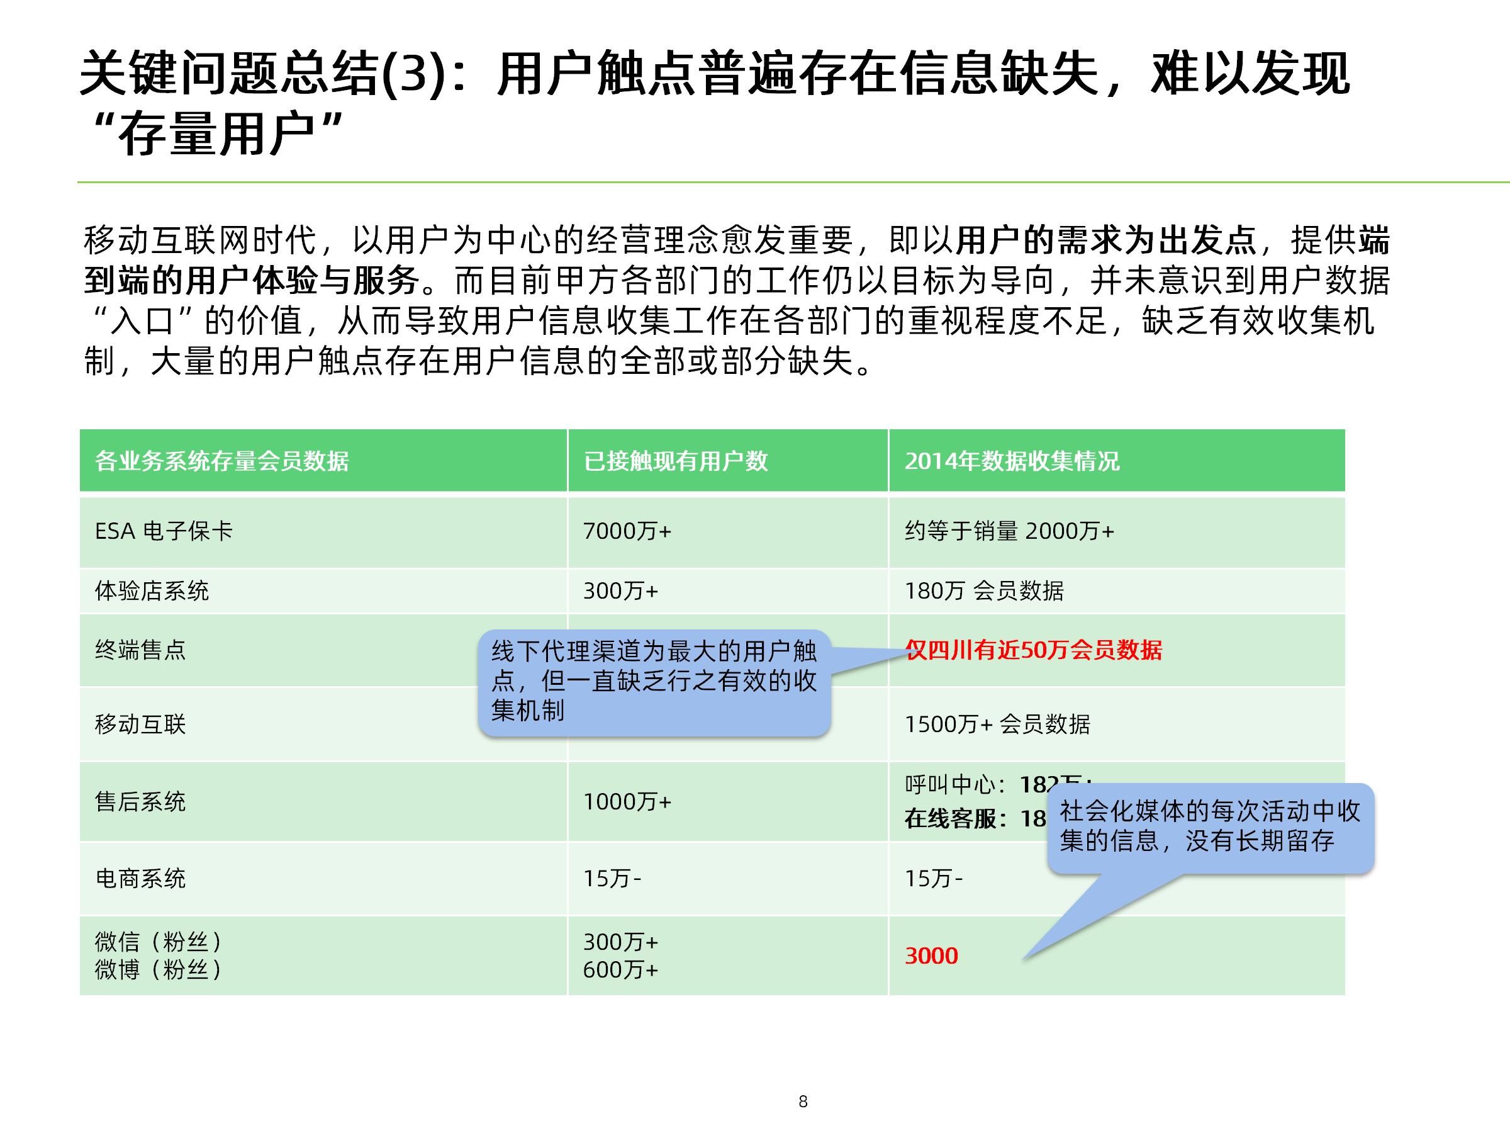Select the intro paragraph starting with '移动互联网时代'
Screen dimensions: 1510x1133
[737, 300]
